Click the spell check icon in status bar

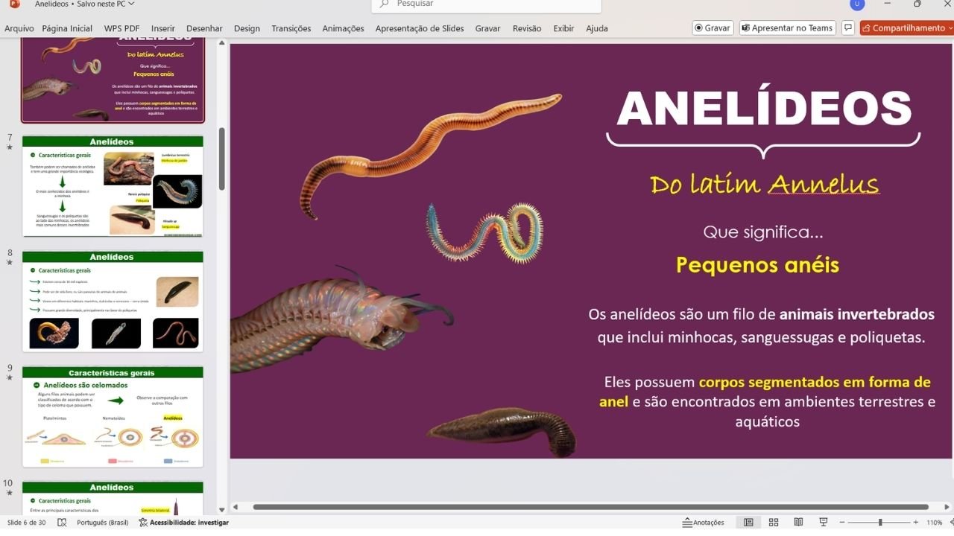click(62, 523)
